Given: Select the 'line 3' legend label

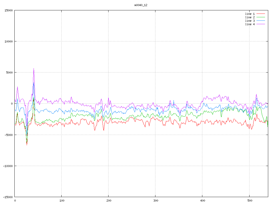Looking at the screenshot, I should coord(250,21).
